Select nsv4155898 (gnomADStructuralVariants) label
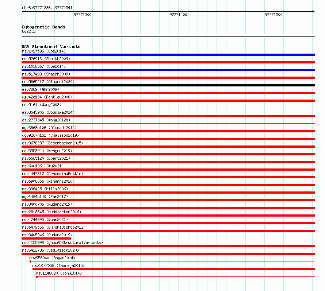Image resolution: width=325 pixels, height=291 pixels. click(x=62, y=242)
